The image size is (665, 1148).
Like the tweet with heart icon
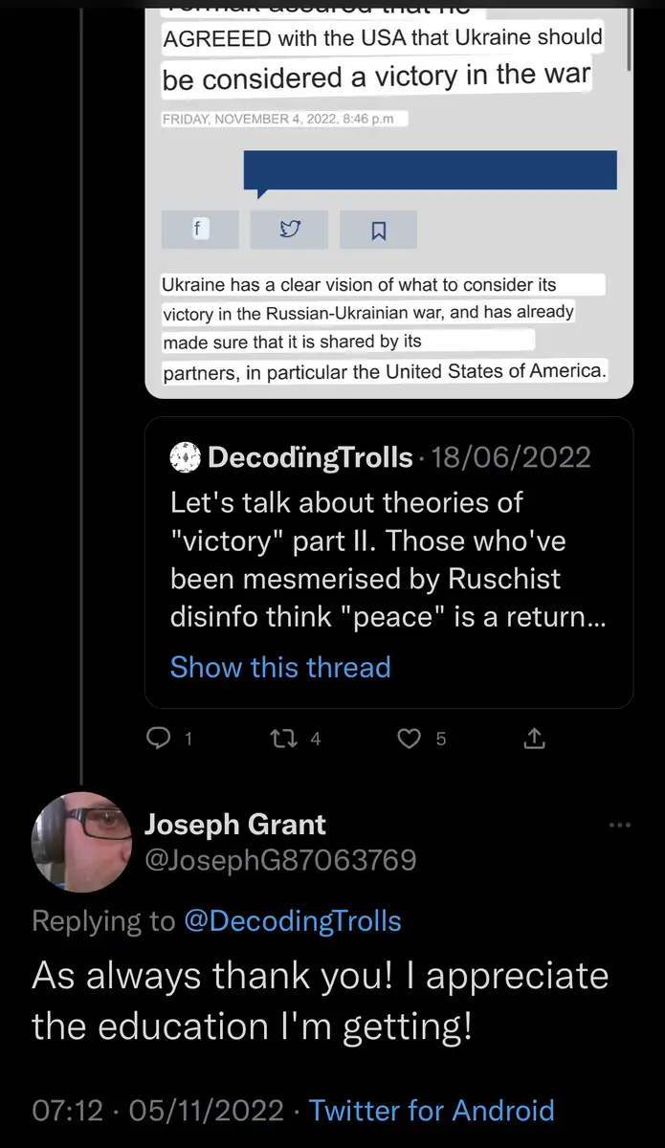click(x=410, y=739)
